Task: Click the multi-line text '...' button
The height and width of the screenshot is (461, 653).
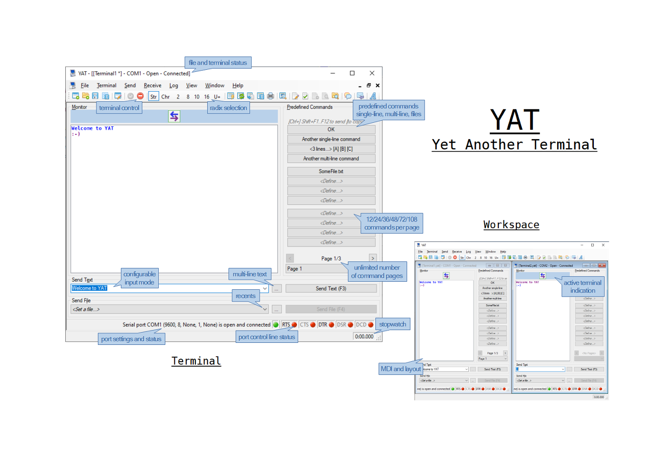Action: 277,288
